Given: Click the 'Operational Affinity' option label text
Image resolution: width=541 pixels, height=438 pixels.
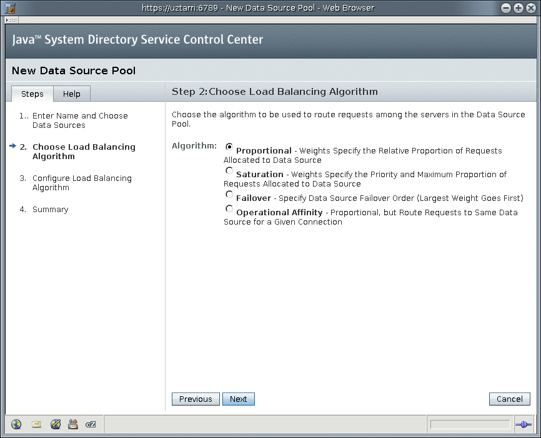Looking at the screenshot, I should tap(279, 212).
